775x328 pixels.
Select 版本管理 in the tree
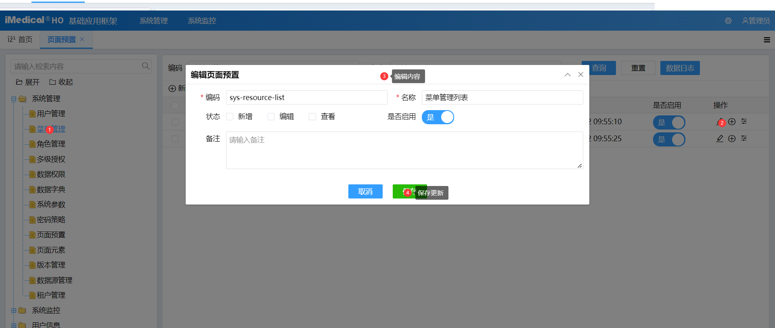[x=51, y=265]
